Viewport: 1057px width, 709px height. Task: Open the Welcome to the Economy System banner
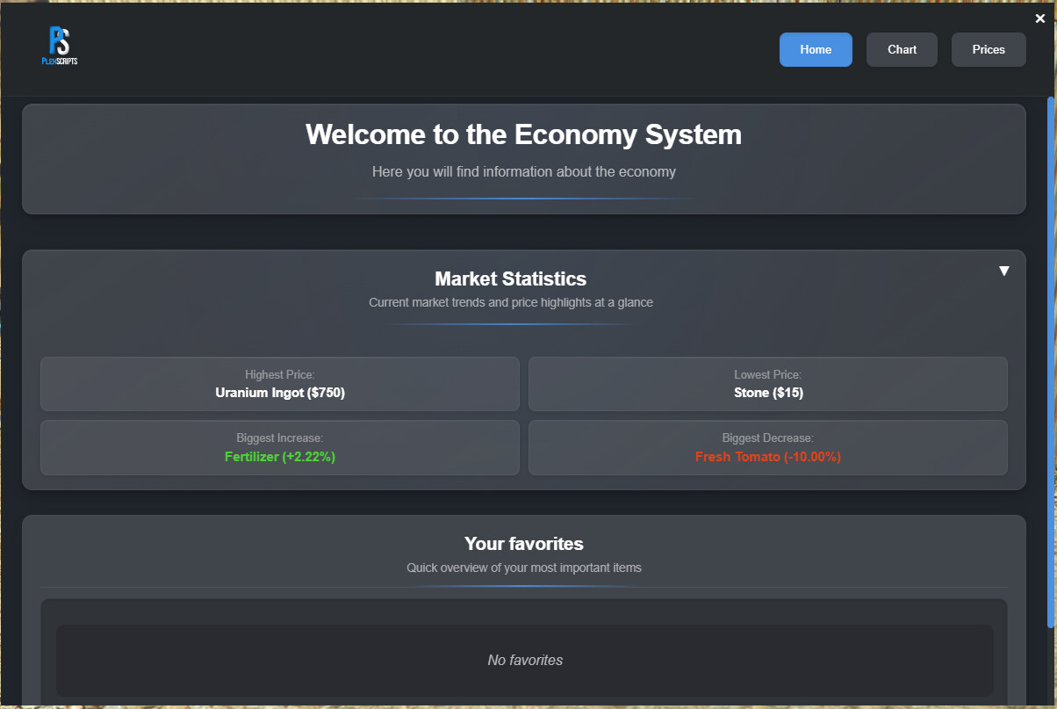(524, 134)
